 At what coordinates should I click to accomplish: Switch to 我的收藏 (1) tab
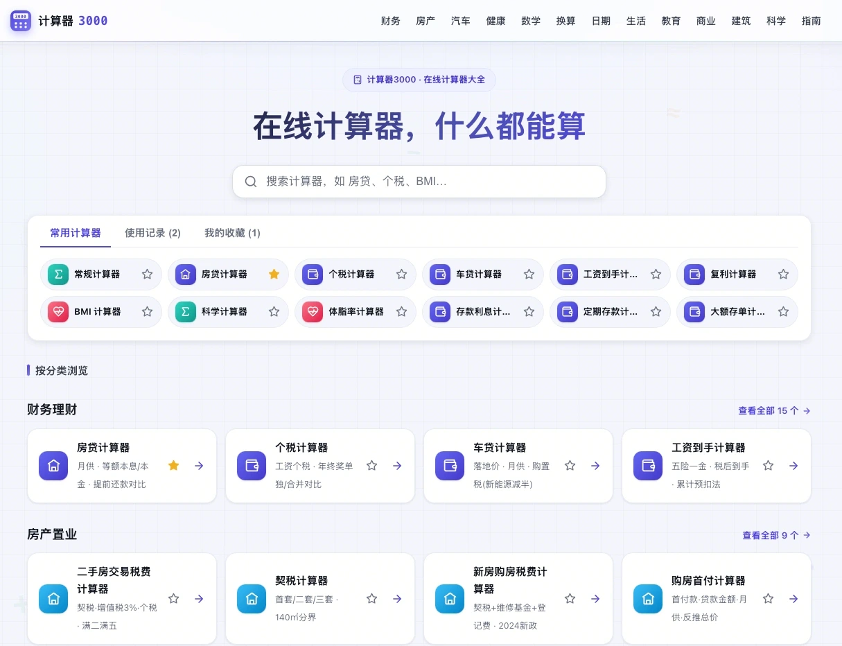(x=232, y=233)
